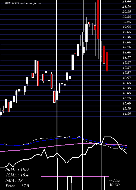Click the 18.17 price axis label

(127, 57)
